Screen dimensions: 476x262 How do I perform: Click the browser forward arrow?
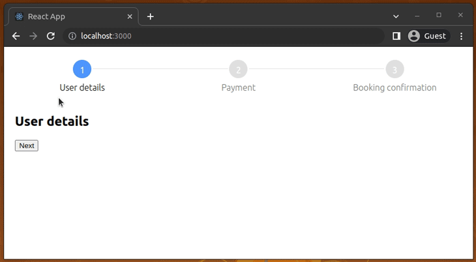click(33, 36)
